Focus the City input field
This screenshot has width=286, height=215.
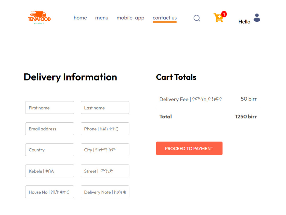pyautogui.click(x=105, y=150)
